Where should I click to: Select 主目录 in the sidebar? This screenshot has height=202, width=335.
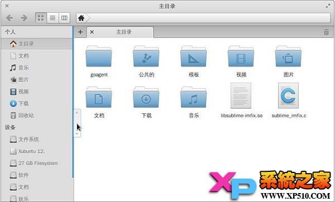click(37, 44)
